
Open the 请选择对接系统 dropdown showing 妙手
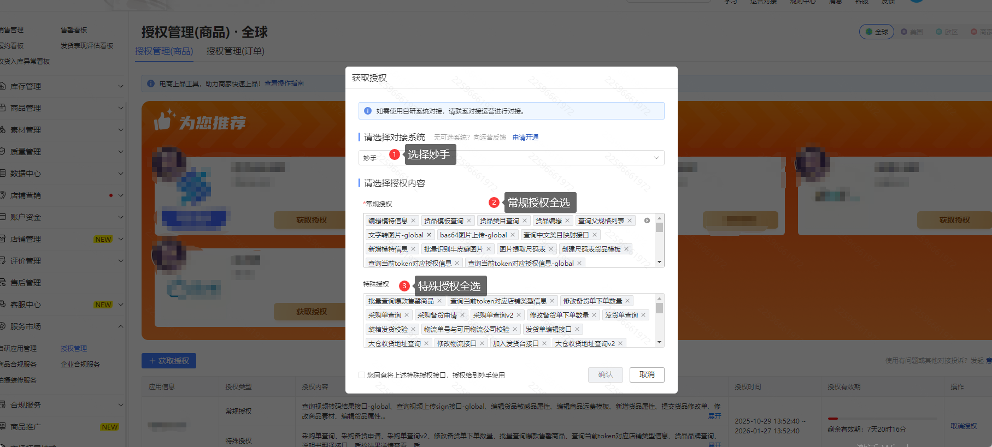tap(511, 158)
